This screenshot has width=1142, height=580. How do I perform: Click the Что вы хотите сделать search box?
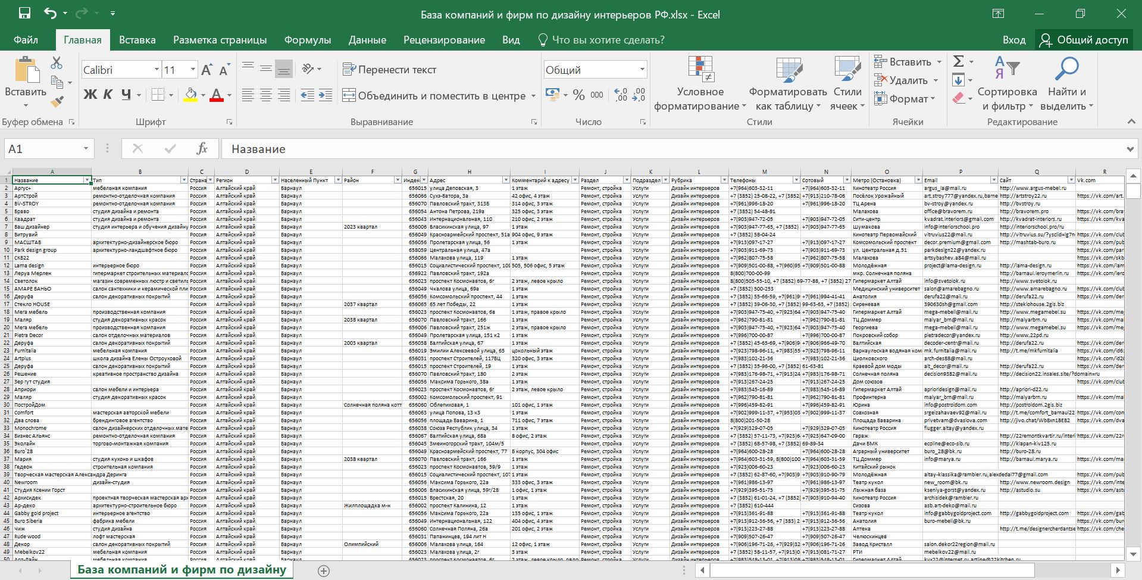point(601,40)
